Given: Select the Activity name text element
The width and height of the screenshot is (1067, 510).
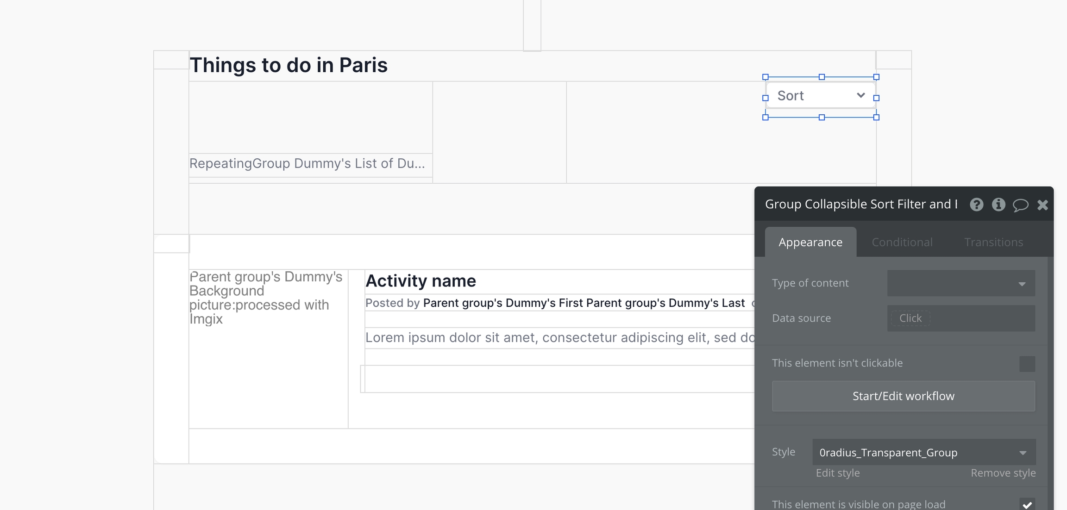Looking at the screenshot, I should 421,281.
